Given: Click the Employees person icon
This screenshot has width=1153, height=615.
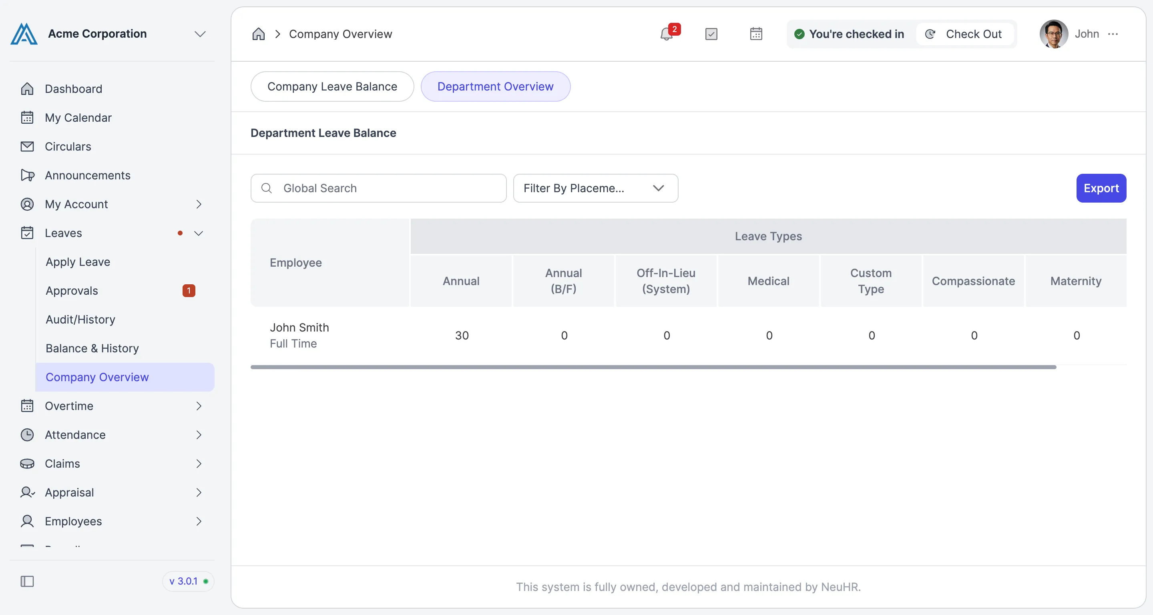Looking at the screenshot, I should (27, 521).
